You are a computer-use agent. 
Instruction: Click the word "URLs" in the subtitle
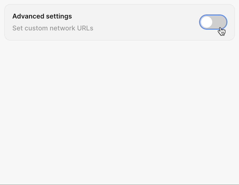[x=86, y=28]
